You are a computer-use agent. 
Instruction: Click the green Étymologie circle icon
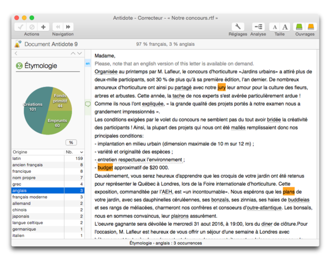(19, 66)
